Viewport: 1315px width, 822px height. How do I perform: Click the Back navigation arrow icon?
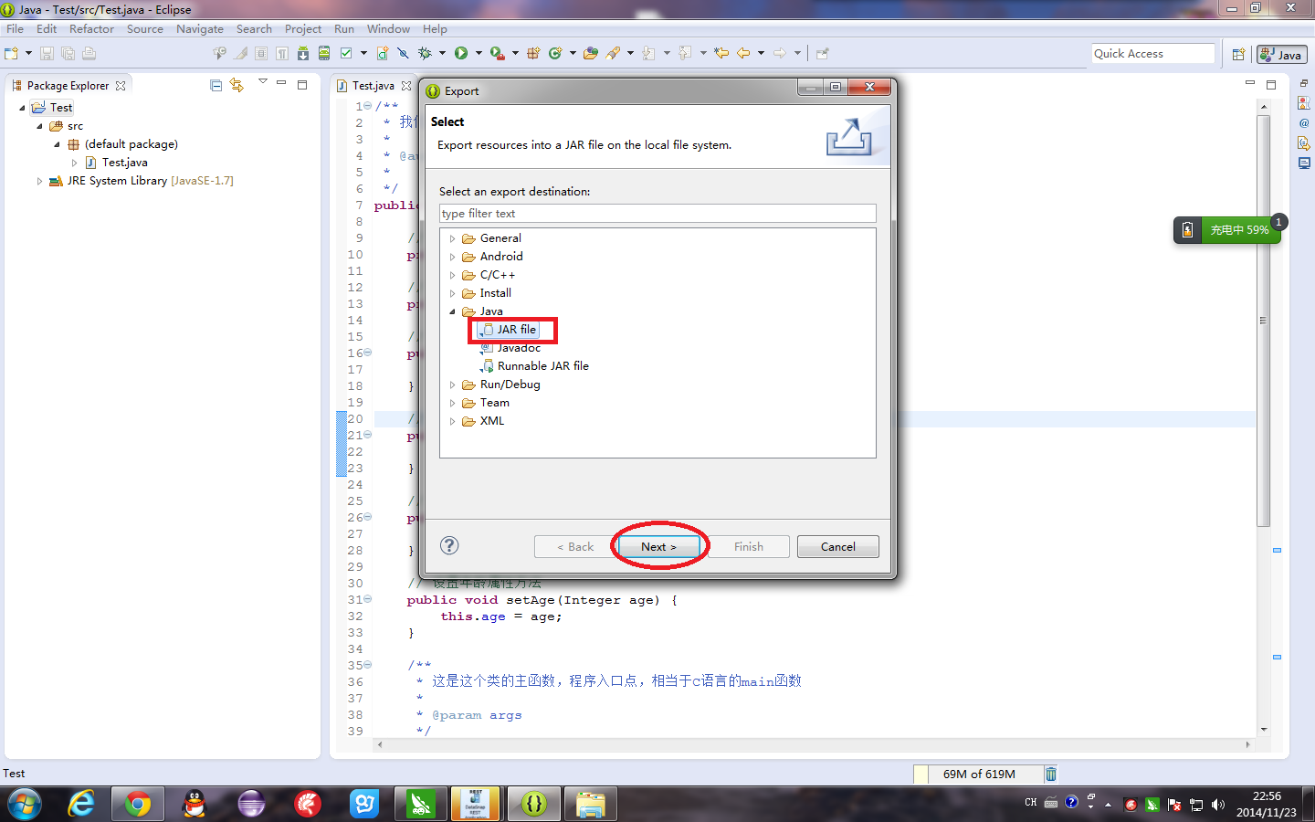pyautogui.click(x=743, y=53)
